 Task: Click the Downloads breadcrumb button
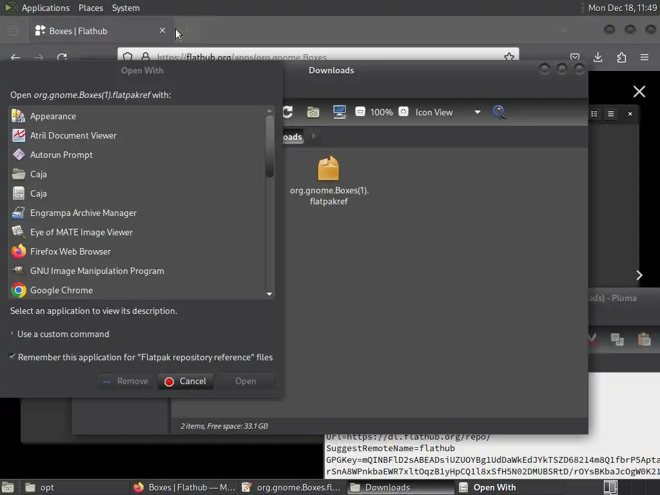[293, 137]
